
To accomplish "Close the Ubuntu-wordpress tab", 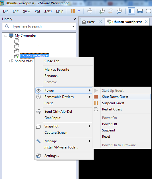I will click(x=146, y=22).
